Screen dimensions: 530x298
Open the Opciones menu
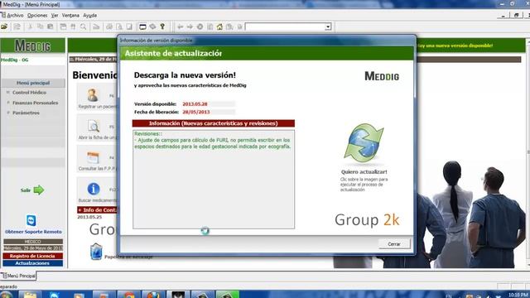tap(37, 15)
